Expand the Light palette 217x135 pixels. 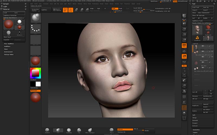point(5,6)
